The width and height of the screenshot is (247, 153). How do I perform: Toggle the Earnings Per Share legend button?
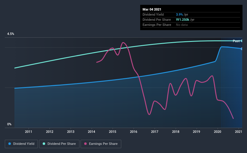point(101,144)
